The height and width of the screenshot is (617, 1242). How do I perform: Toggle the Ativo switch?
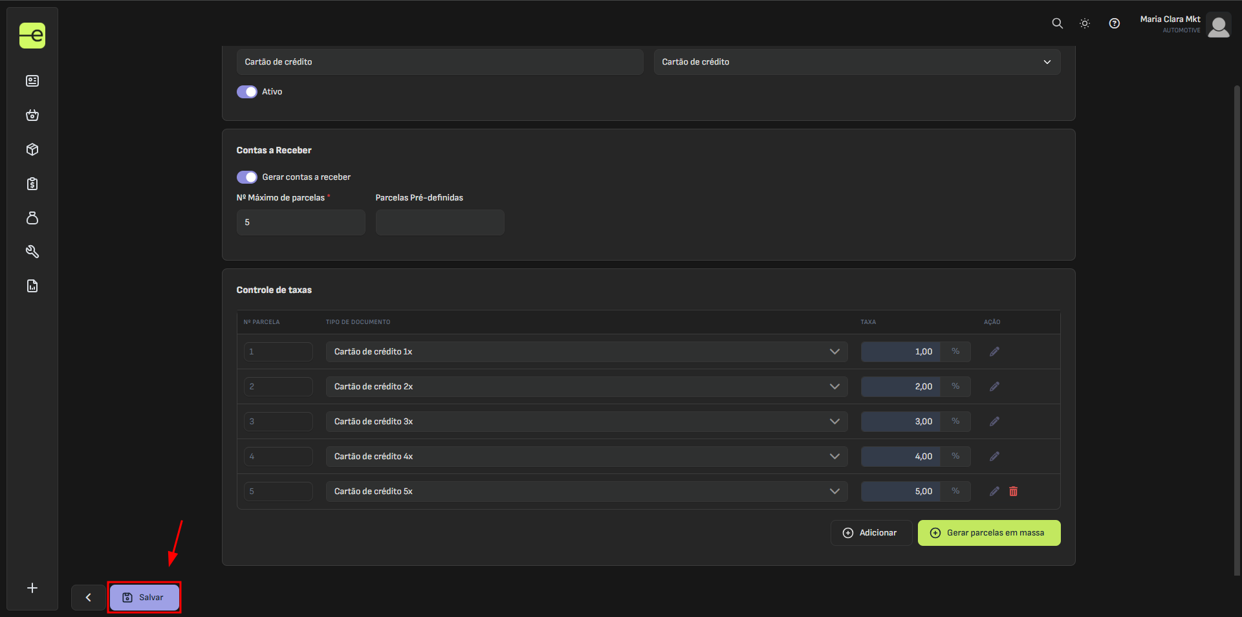pyautogui.click(x=247, y=92)
